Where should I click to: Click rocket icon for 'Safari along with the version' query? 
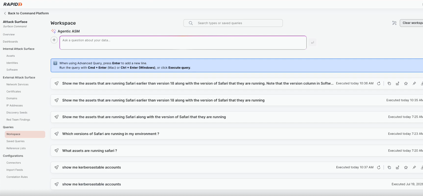pos(57,117)
